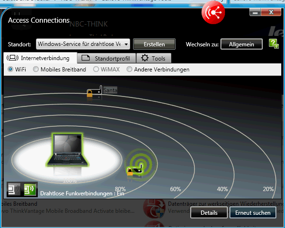This screenshot has width=285, height=228.
Task: Toggle the wireless radio off icon
Action: click(x=14, y=189)
